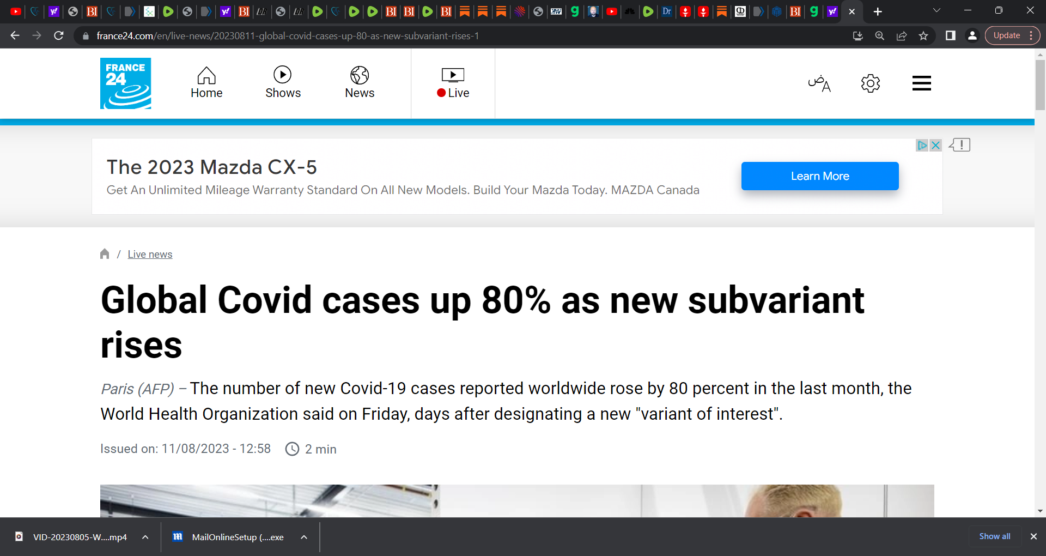The width and height of the screenshot is (1046, 556).
Task: Open the News section
Action: [x=360, y=83]
